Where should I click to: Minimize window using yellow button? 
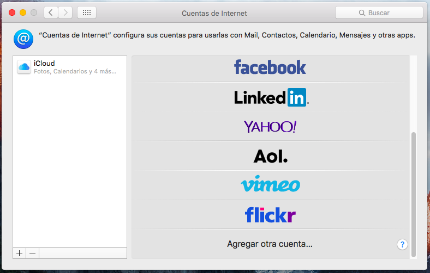point(23,13)
